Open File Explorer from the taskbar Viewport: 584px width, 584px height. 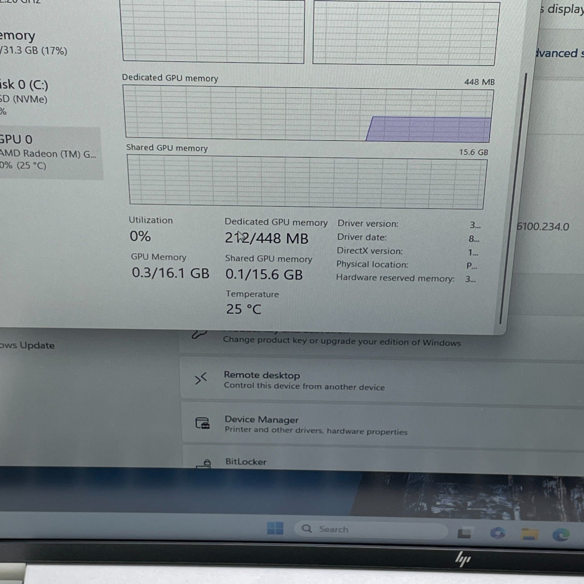click(x=530, y=534)
